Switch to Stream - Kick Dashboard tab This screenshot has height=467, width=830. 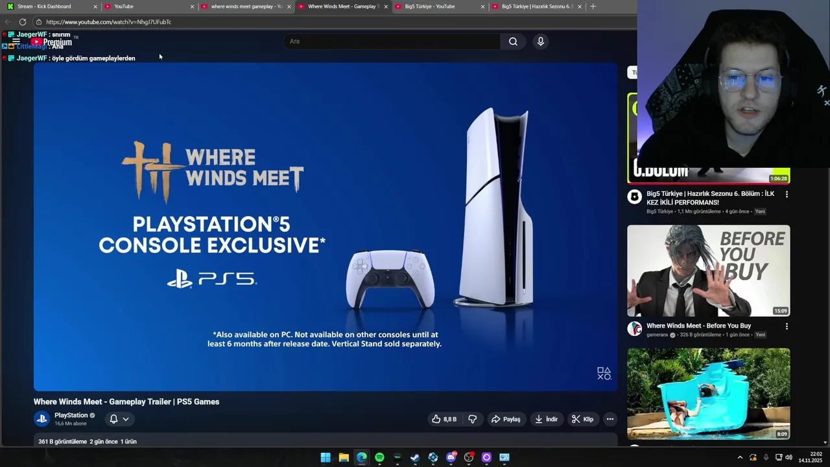pyautogui.click(x=51, y=6)
